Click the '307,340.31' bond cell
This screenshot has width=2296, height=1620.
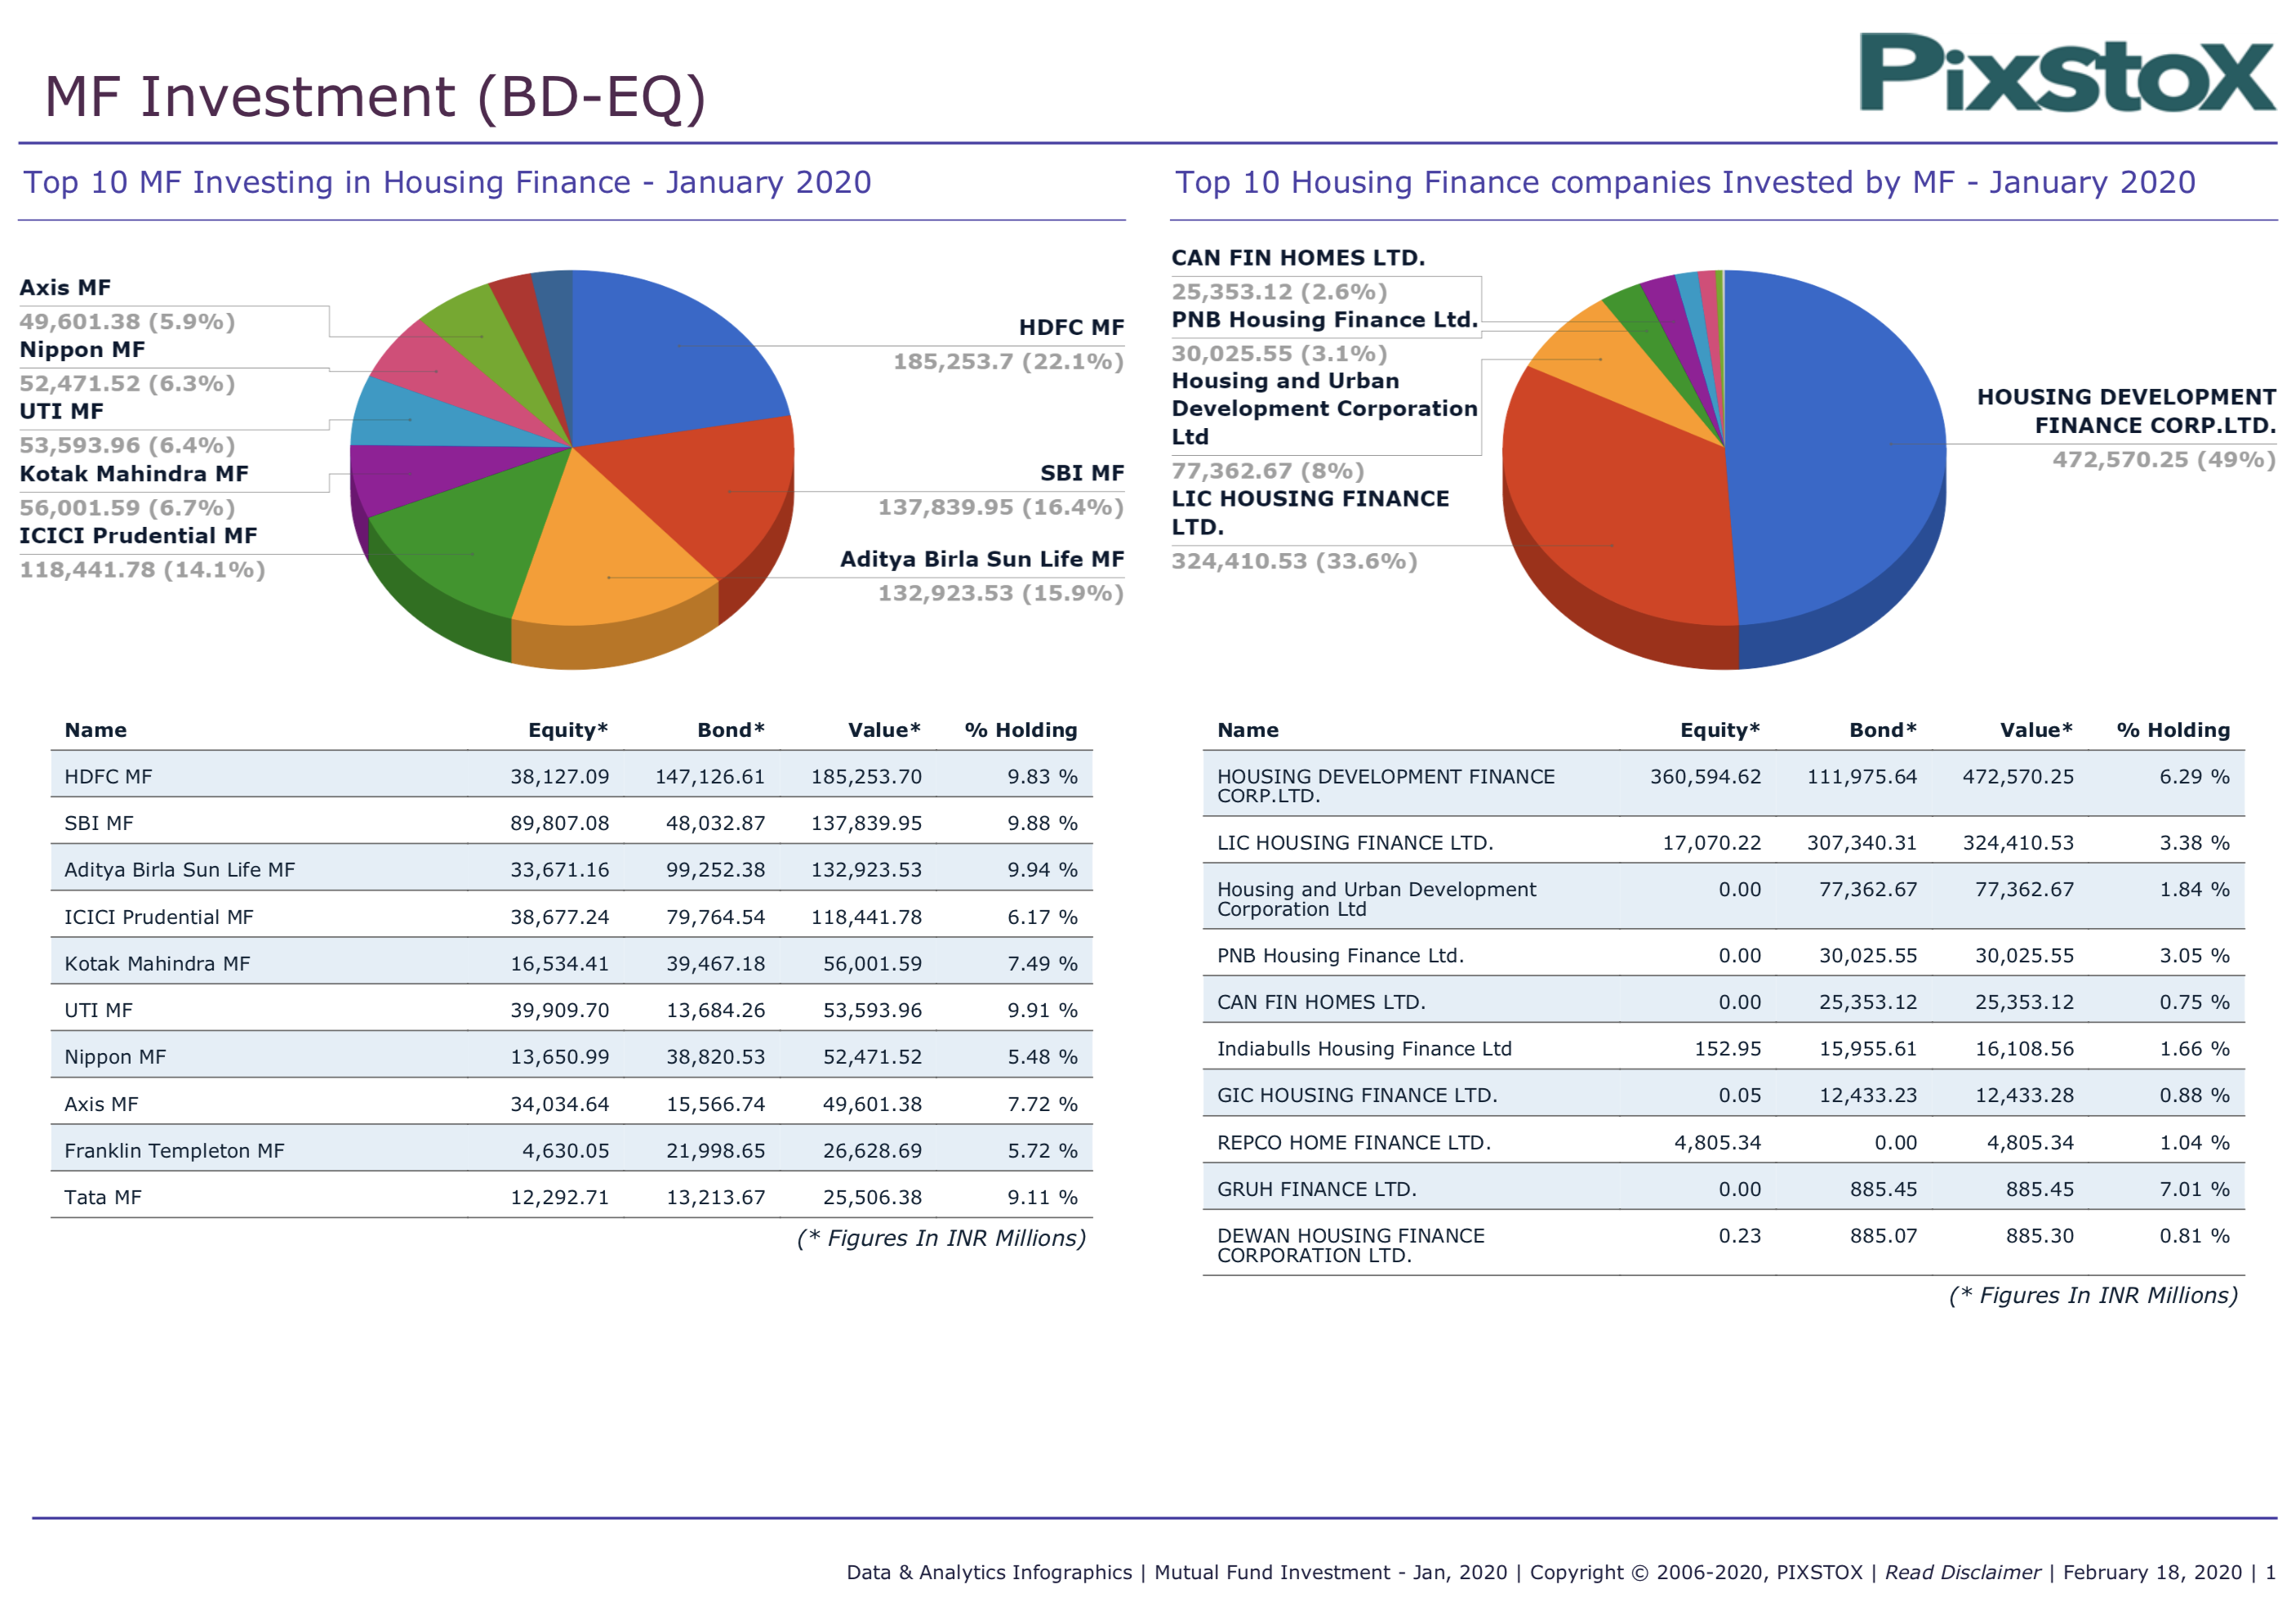tap(1861, 842)
